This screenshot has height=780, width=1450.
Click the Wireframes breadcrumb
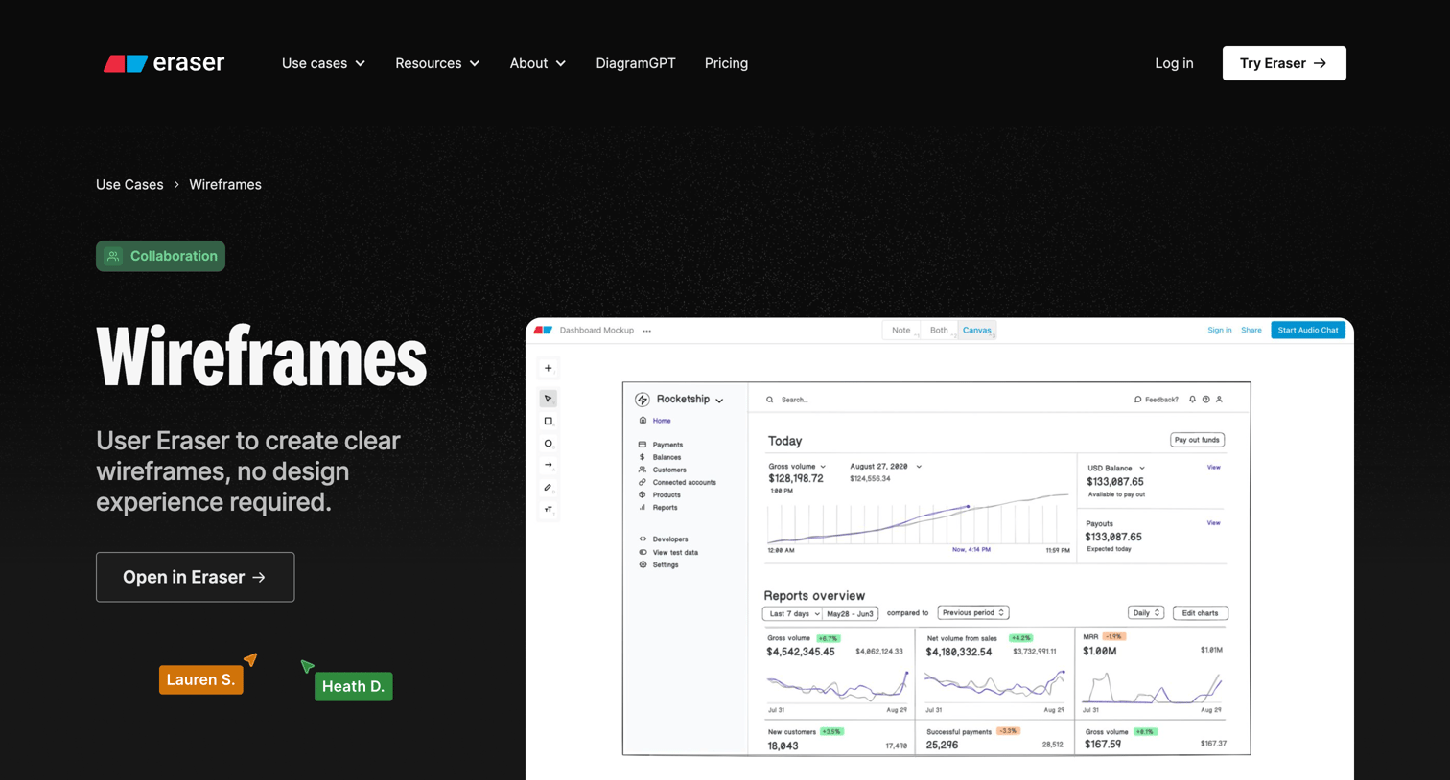[225, 184]
